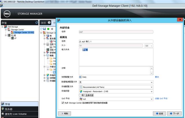Click the 存储 icon in bottom navigation

(x=3, y=104)
